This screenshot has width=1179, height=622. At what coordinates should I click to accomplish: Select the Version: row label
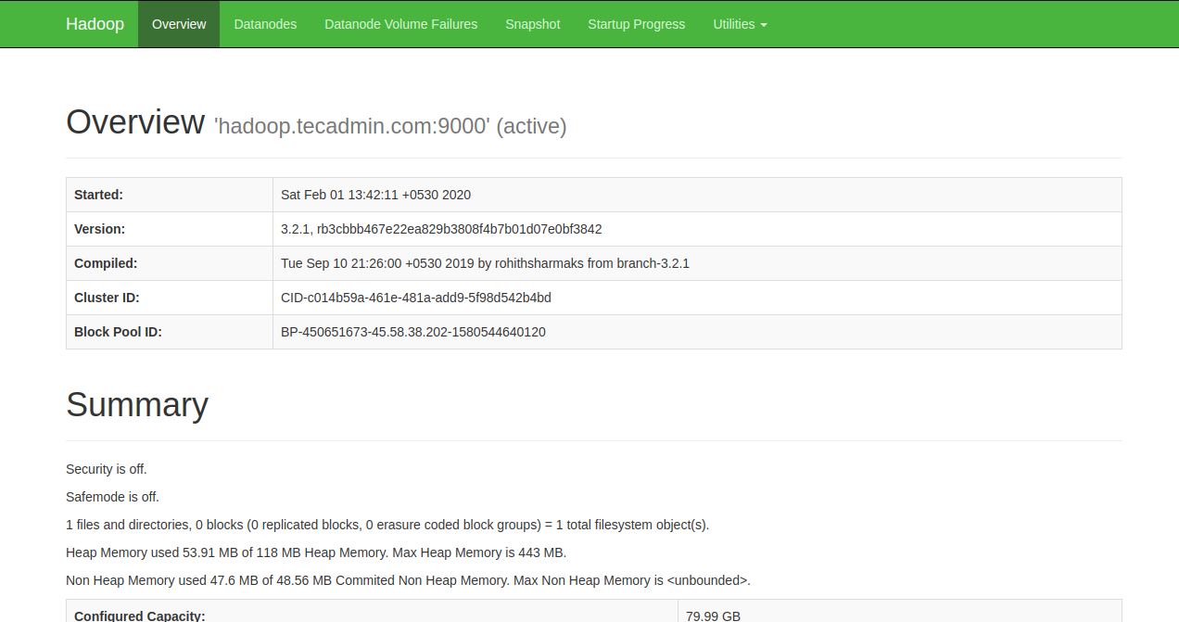pyautogui.click(x=99, y=229)
